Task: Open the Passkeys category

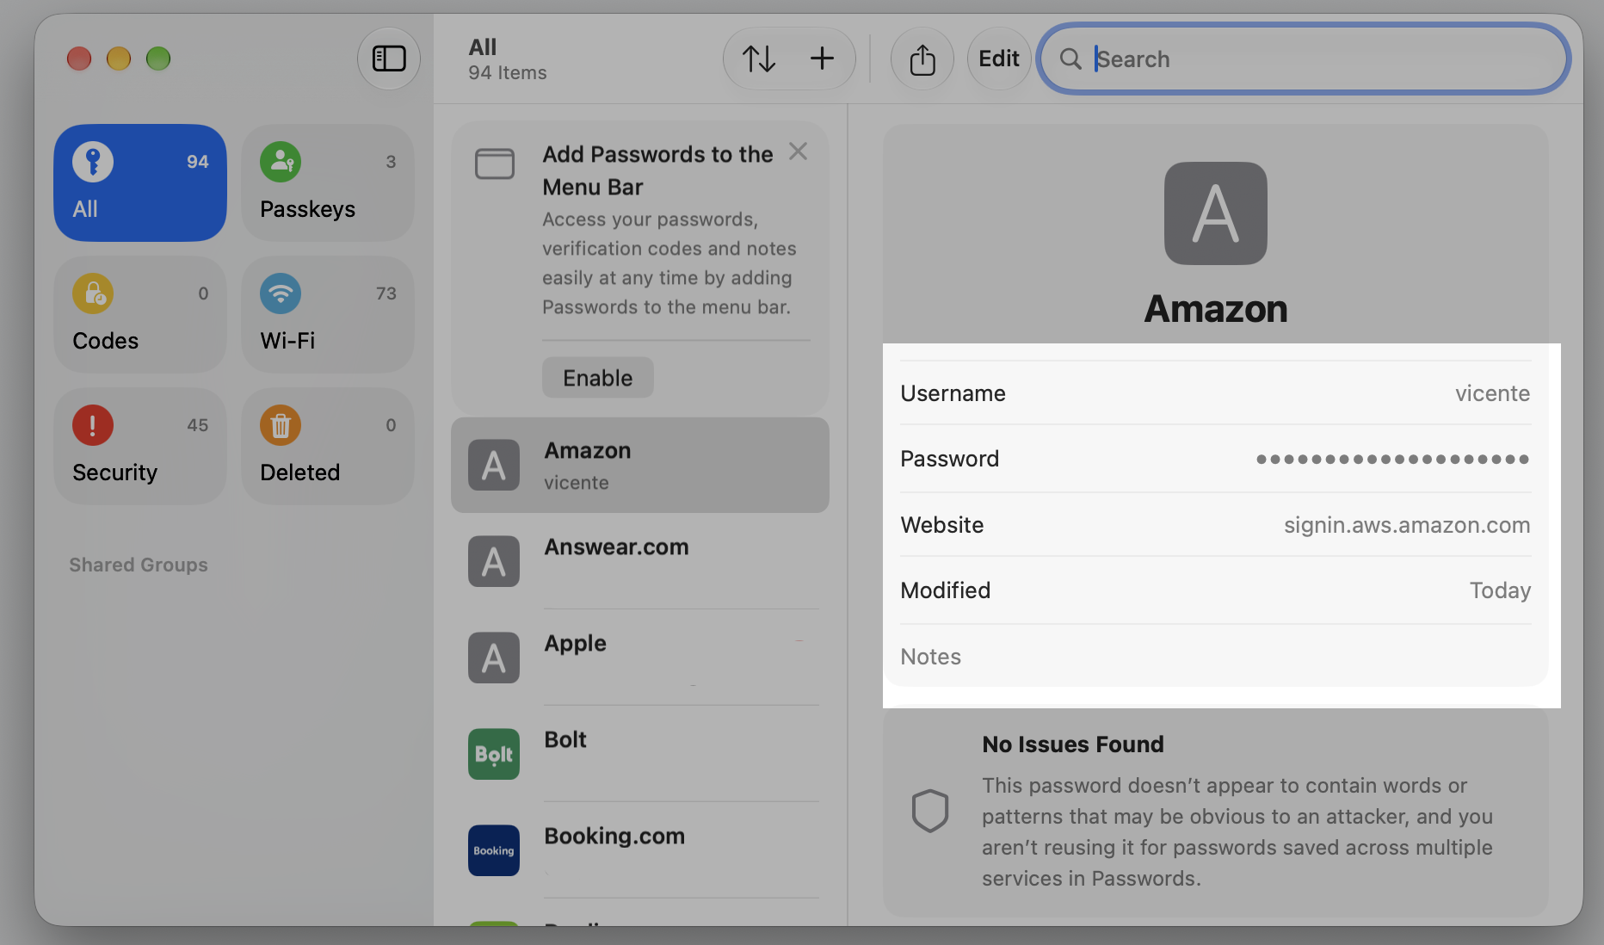Action: (x=328, y=182)
